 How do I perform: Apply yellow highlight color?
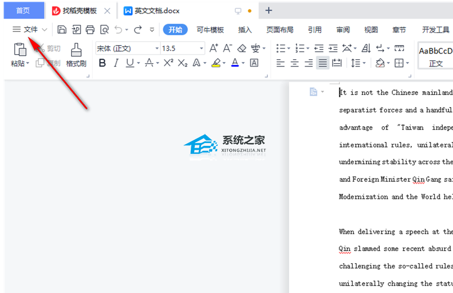[x=216, y=63]
